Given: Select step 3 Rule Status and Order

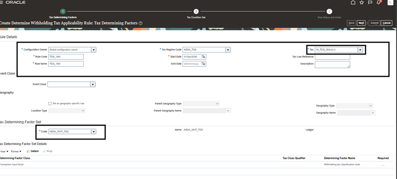Looking at the screenshot, I should (x=329, y=11).
